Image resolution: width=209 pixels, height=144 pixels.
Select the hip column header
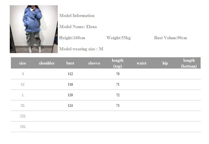coord(165,63)
